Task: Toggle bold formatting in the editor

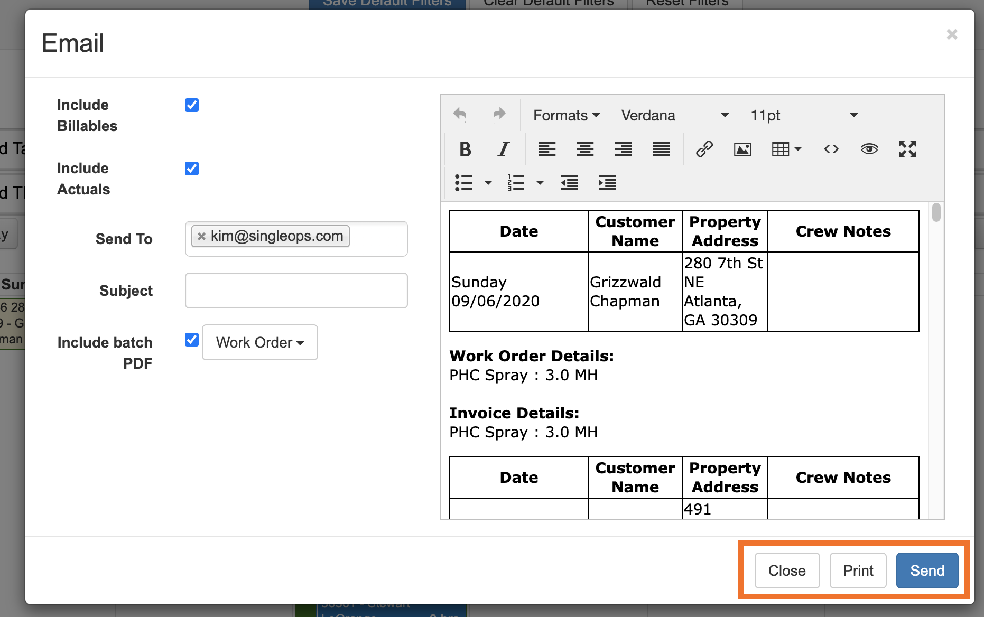Action: pos(465,149)
